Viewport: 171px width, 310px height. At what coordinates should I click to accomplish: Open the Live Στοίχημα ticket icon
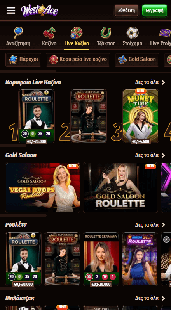tap(164, 33)
